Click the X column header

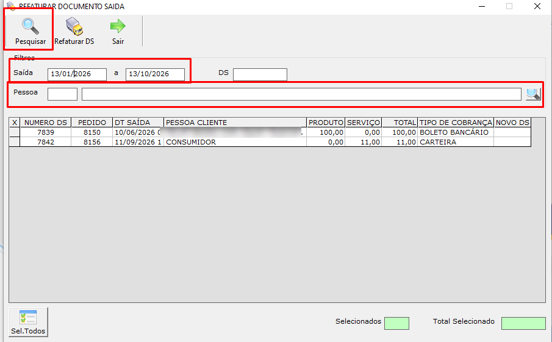(15, 123)
